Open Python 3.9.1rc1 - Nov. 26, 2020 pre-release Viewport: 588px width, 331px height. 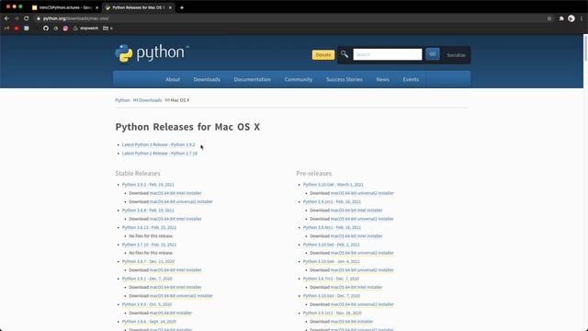[x=333, y=313]
